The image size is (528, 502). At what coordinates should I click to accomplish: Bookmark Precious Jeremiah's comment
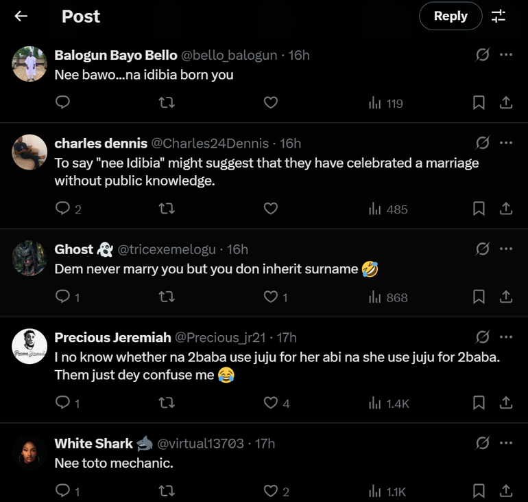click(479, 402)
